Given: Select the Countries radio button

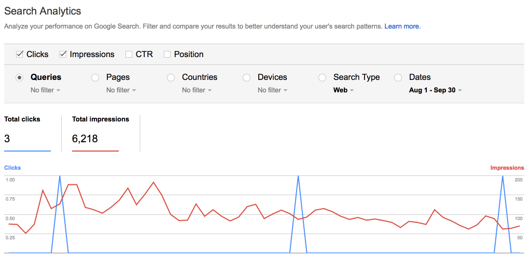Looking at the screenshot, I should [x=171, y=78].
